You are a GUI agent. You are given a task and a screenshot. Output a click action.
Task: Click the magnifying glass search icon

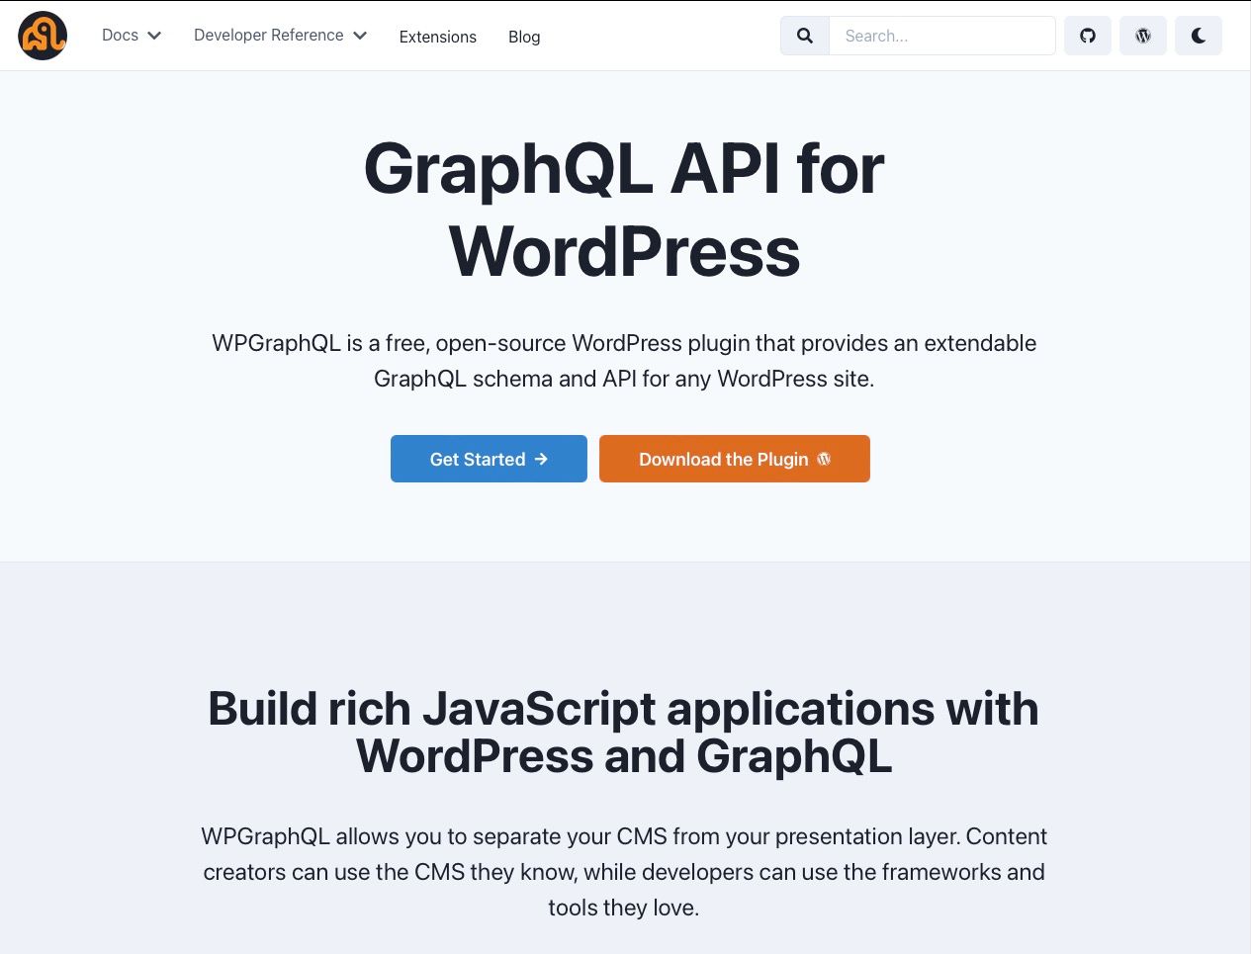tap(805, 36)
